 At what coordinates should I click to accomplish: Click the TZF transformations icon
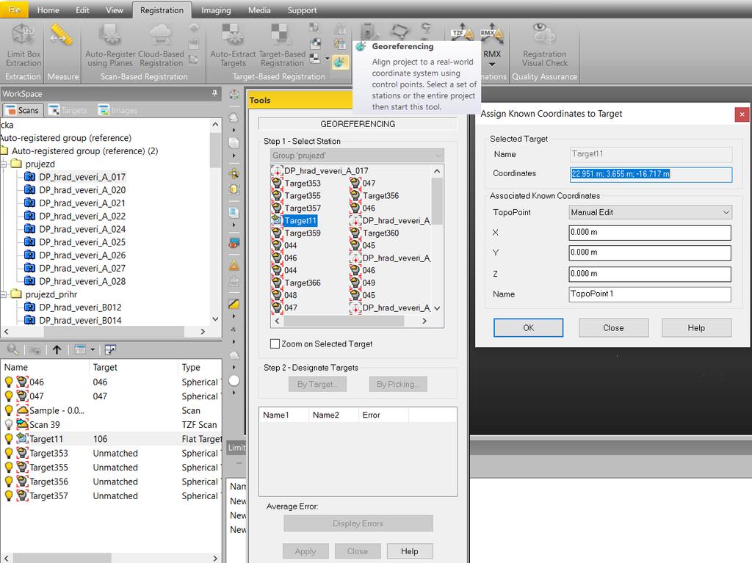[462, 33]
